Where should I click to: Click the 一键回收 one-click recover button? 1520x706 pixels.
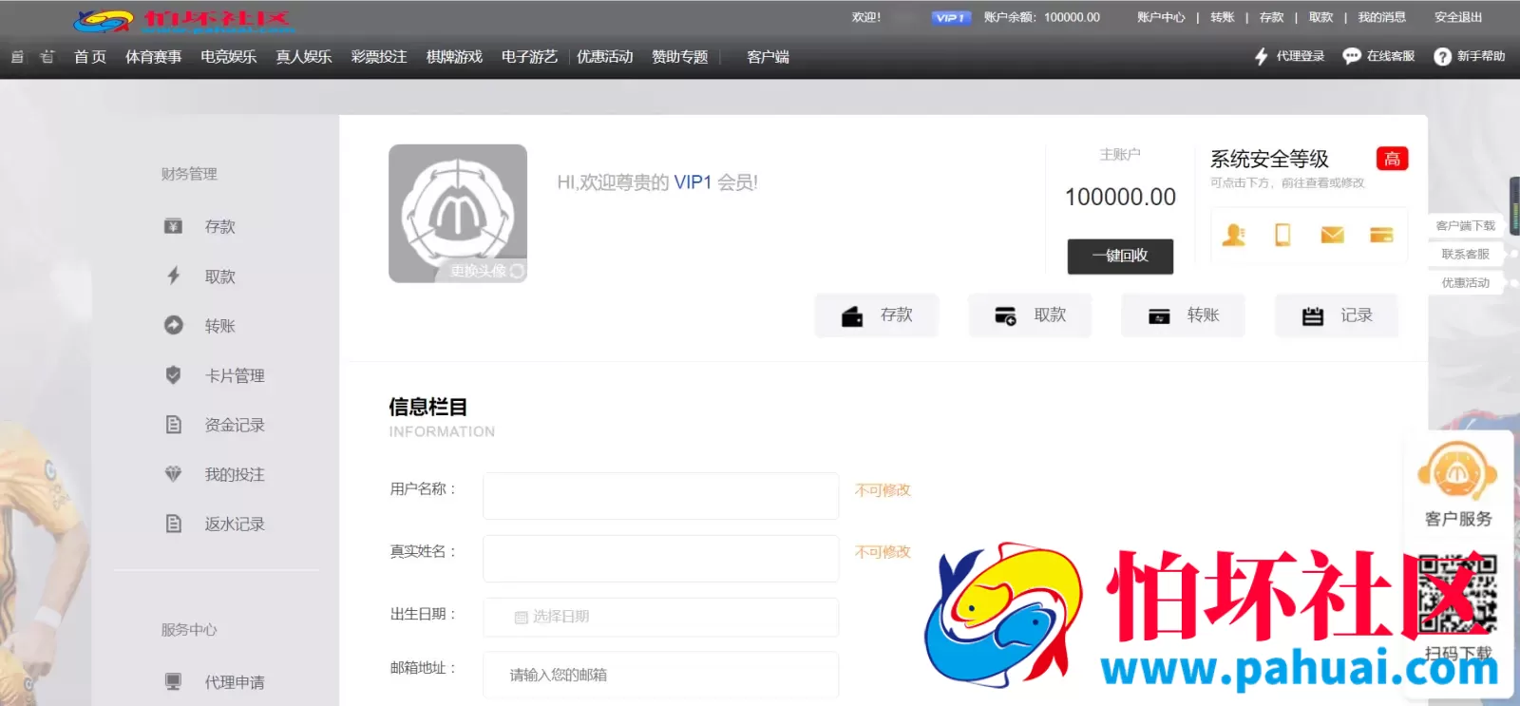1120,256
